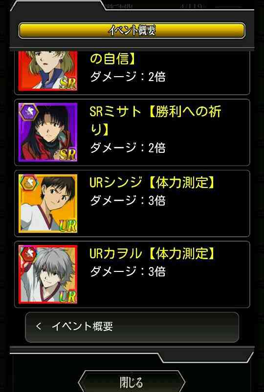Image resolution: width=264 pixels, height=392 pixels.
Task: Tap the blonde SR character portrait
Action: point(48,71)
